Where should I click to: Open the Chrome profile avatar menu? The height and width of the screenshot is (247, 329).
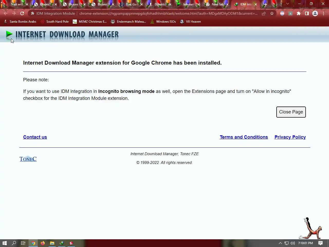pos(315,13)
